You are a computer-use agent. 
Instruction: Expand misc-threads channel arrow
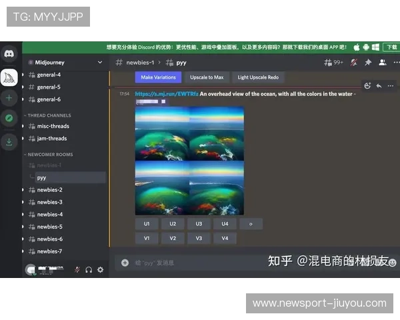click(x=23, y=126)
